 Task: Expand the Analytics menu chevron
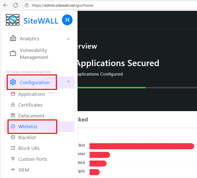(x=68, y=39)
